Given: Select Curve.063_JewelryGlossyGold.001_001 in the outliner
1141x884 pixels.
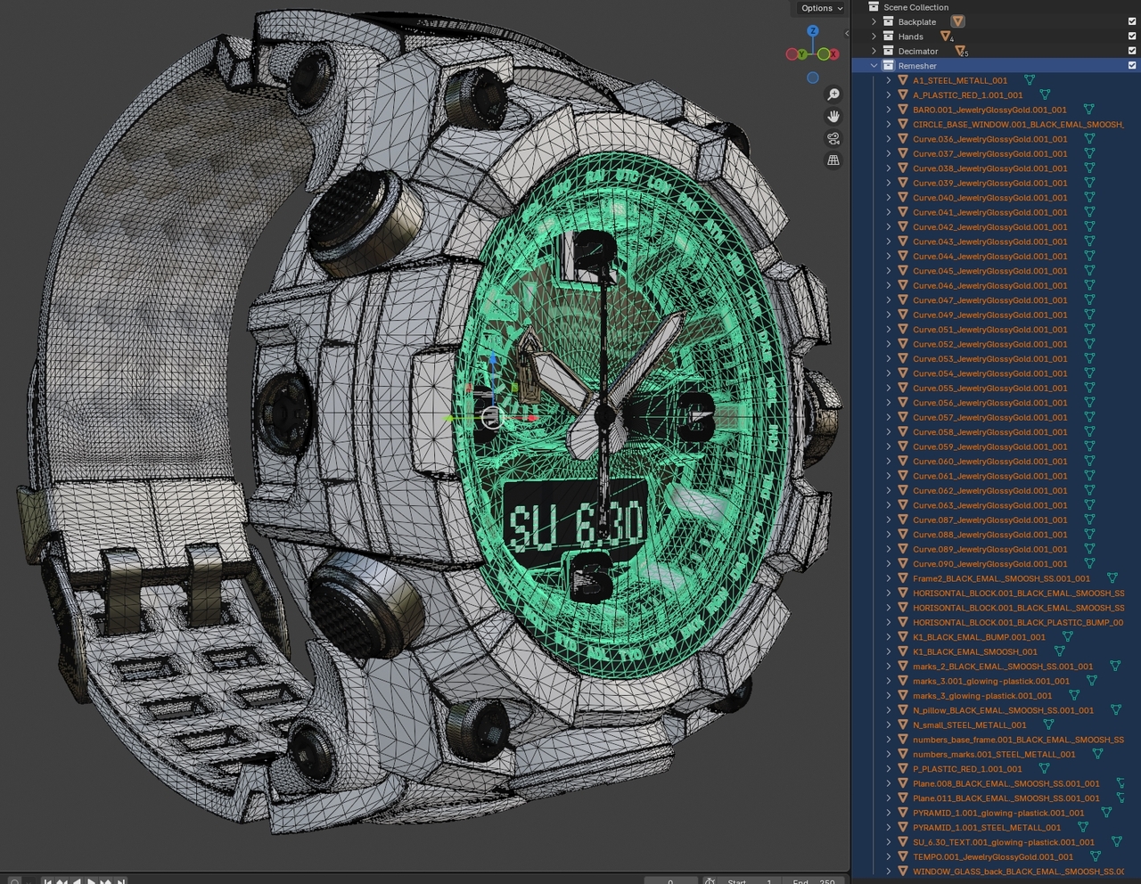Looking at the screenshot, I should [x=989, y=505].
